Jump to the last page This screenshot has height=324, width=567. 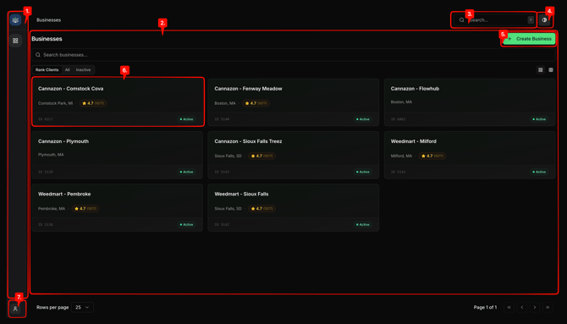pyautogui.click(x=548, y=307)
